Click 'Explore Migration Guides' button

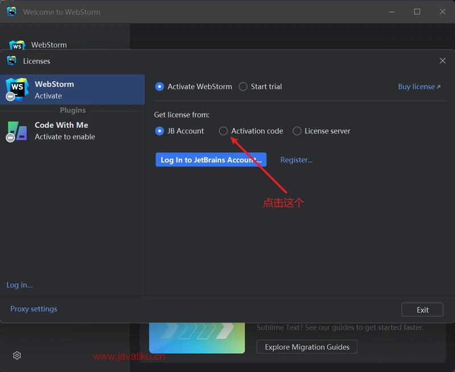[307, 346]
